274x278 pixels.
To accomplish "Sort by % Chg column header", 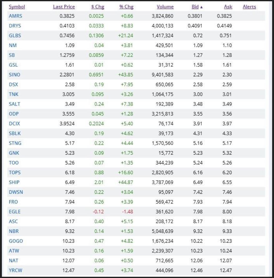I will (126, 7).
